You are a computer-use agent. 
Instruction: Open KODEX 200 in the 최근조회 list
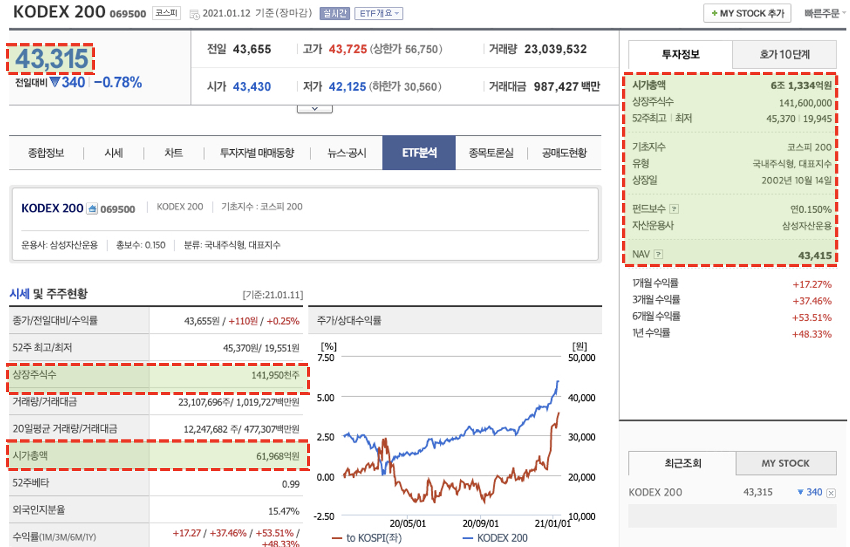pos(655,493)
